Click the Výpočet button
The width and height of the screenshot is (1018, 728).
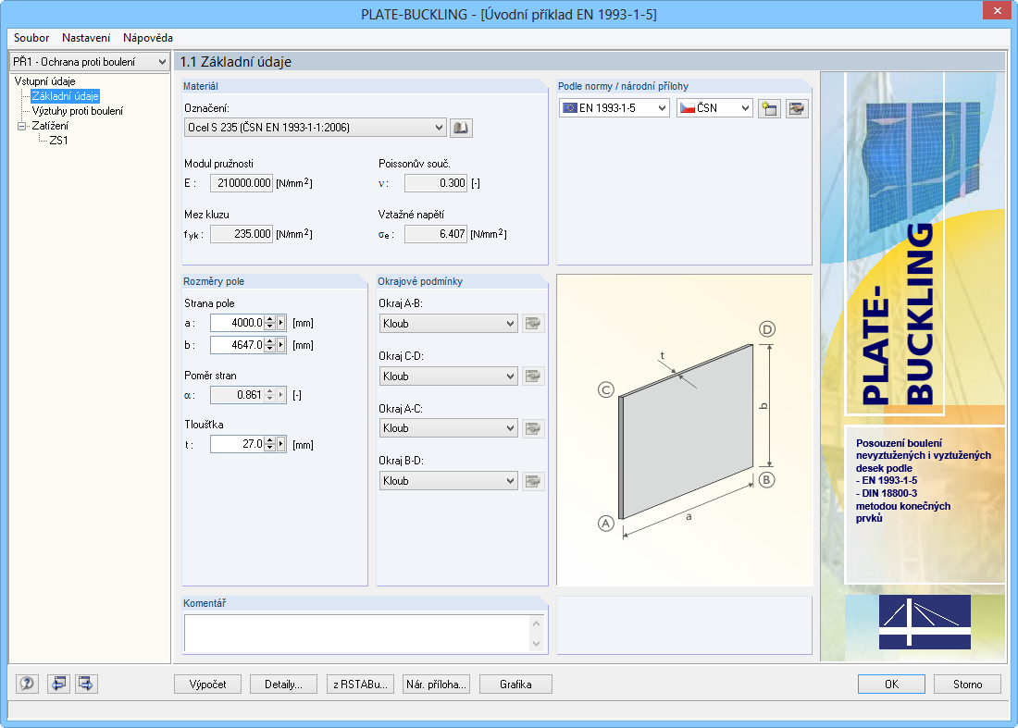pos(207,684)
